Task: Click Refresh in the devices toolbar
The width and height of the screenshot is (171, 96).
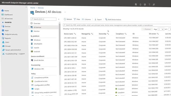Action: coord(68,19)
